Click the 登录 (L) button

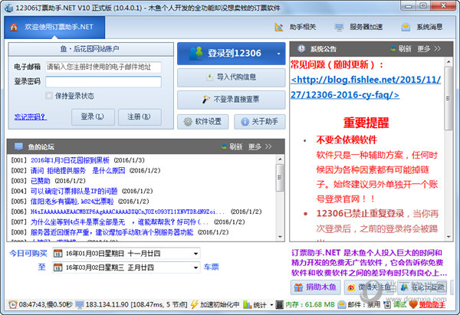(x=93, y=116)
